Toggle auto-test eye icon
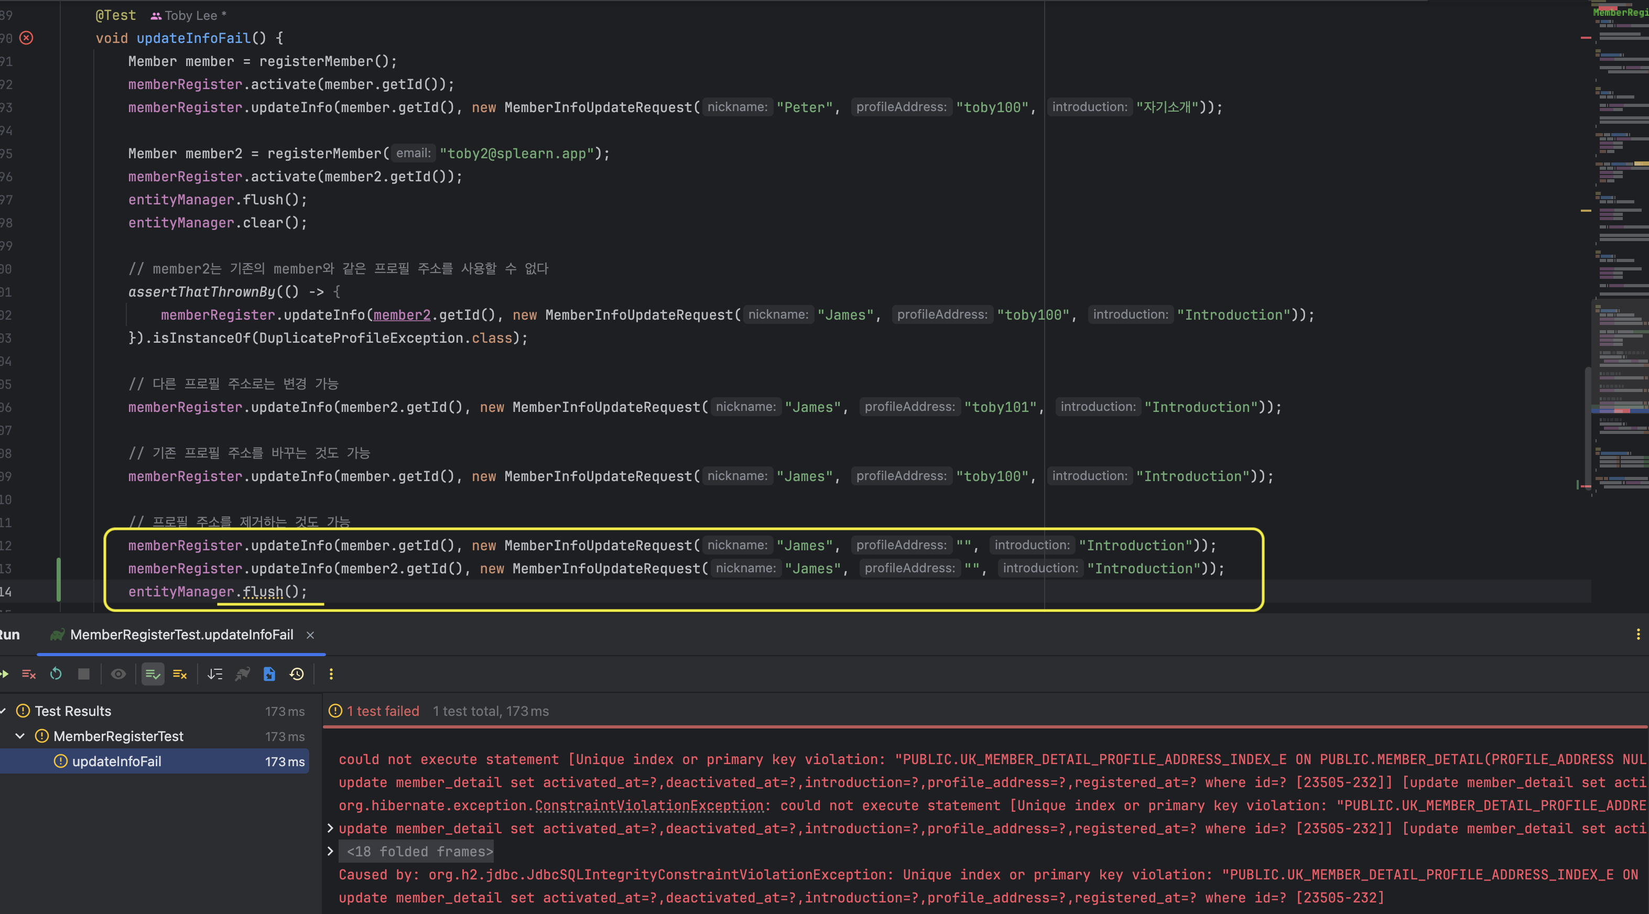This screenshot has height=914, width=1649. tap(118, 674)
